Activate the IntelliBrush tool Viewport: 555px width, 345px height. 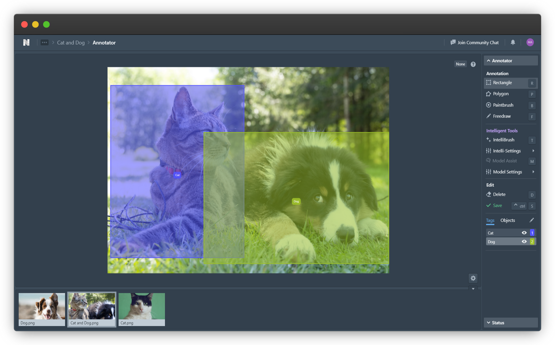click(x=503, y=140)
